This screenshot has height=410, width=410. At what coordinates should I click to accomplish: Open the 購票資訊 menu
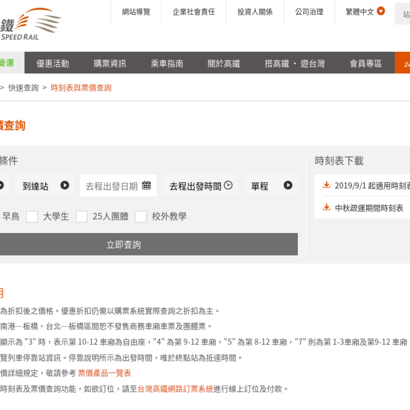coord(109,62)
